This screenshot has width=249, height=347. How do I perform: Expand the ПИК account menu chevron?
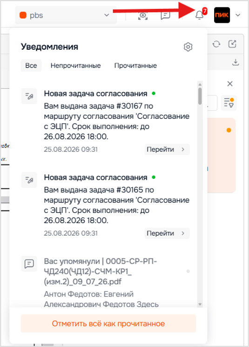coord(238,15)
